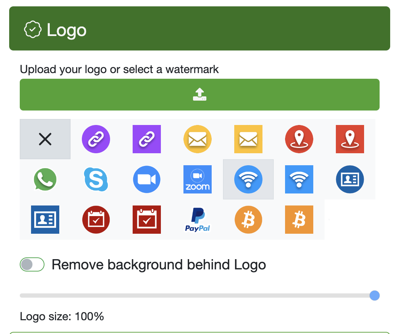Click the Logo size slider handle
The width and height of the screenshot is (393, 334).
coord(375,296)
